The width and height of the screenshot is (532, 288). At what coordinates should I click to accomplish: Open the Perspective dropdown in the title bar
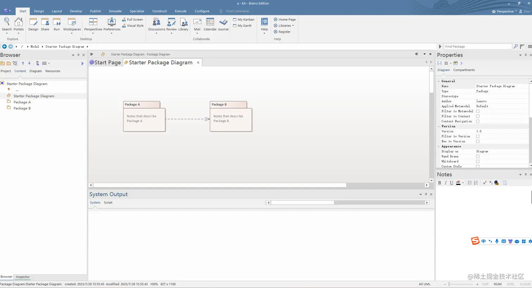coord(505,11)
